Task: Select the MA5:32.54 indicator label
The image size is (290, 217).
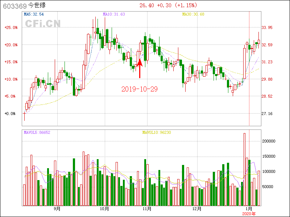Action: (34, 14)
